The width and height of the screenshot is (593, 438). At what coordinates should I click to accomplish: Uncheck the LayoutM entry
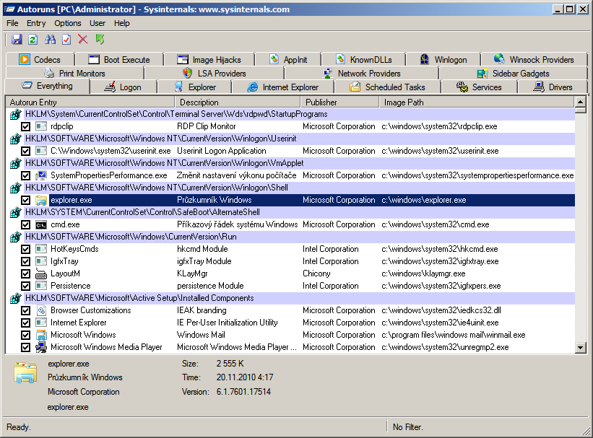[25, 273]
